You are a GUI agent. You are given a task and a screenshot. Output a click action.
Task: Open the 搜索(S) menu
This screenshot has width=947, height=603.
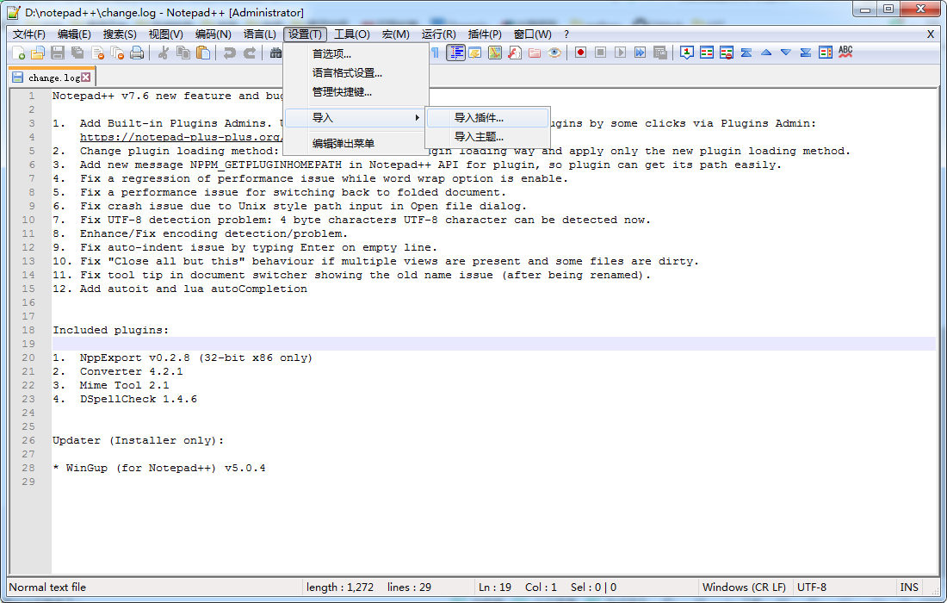pyautogui.click(x=120, y=34)
